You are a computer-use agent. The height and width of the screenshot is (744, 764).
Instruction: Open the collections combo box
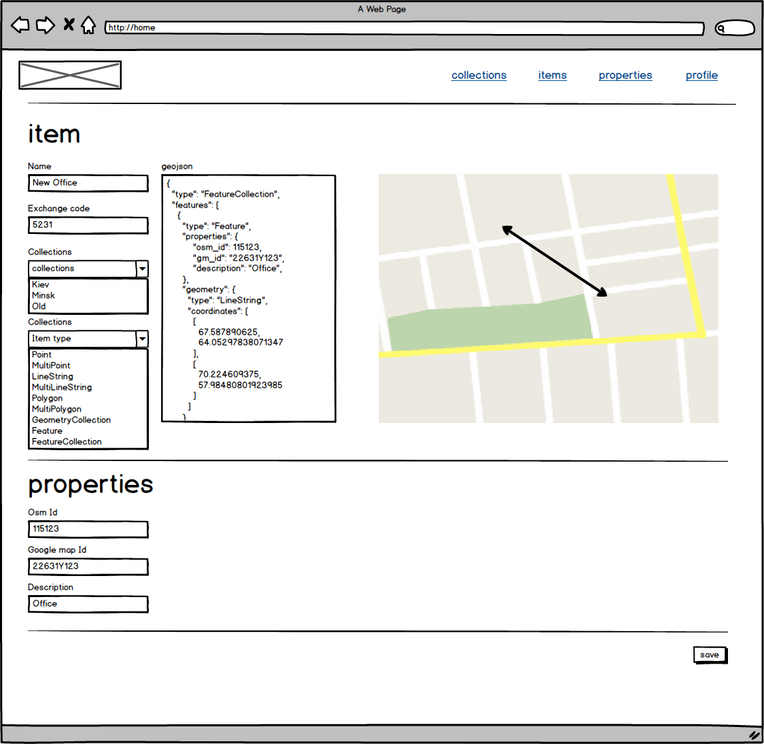click(x=88, y=269)
